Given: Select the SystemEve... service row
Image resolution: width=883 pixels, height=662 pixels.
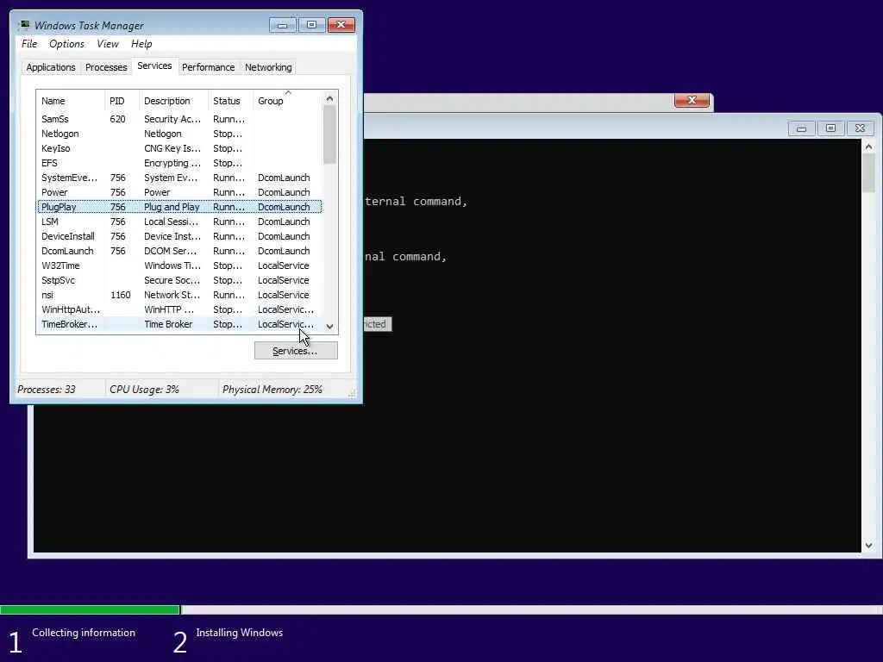Looking at the screenshot, I should (179, 178).
